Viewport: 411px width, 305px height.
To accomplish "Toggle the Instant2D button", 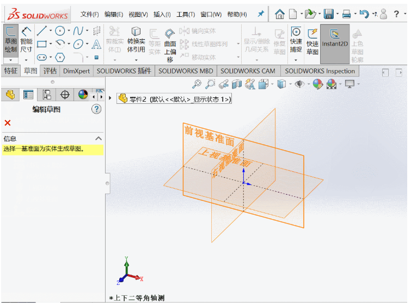I will click(x=335, y=43).
